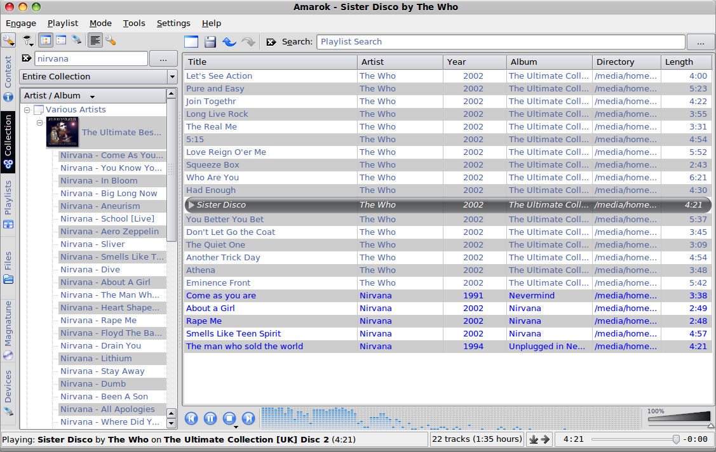The height and width of the screenshot is (452, 716).
Task: Stop playback
Action: (229, 418)
